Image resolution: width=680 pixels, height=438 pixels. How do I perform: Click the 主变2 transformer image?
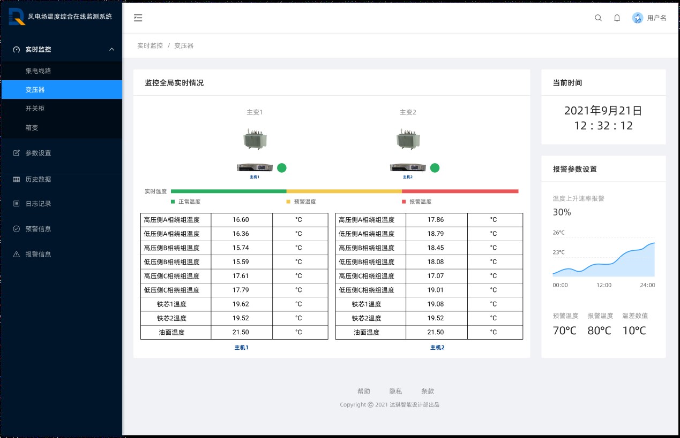[x=407, y=140]
